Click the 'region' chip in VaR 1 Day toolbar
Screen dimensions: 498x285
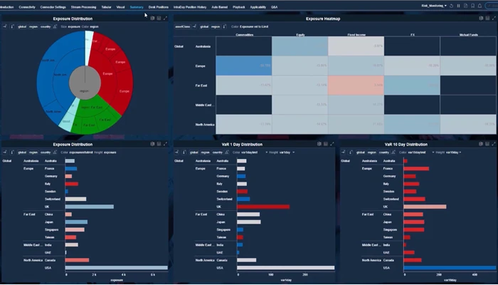[x=205, y=152]
